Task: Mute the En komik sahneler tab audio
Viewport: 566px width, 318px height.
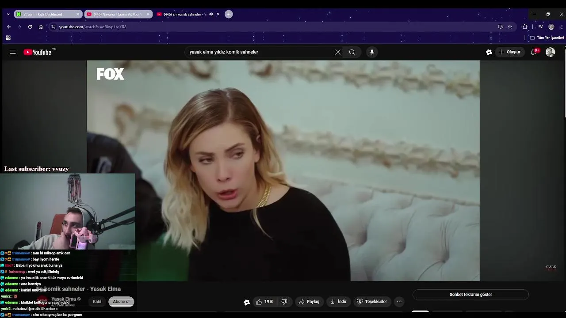Action: point(211,14)
